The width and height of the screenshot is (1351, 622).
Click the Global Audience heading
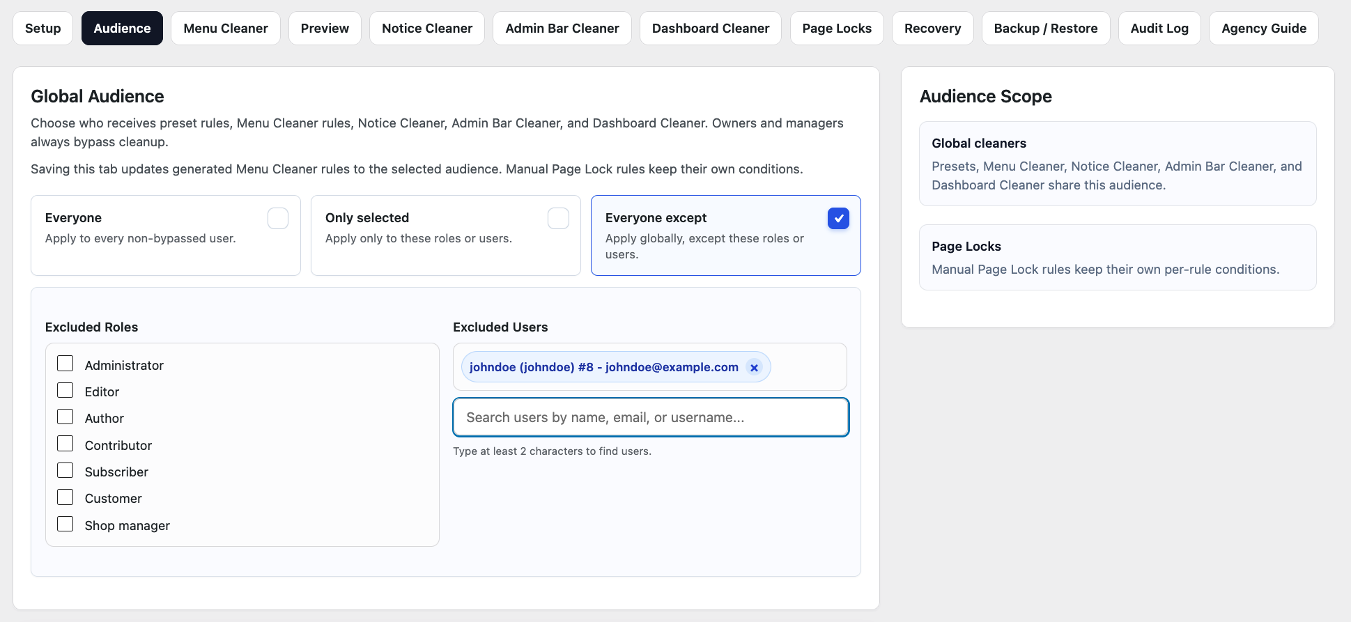pyautogui.click(x=98, y=96)
